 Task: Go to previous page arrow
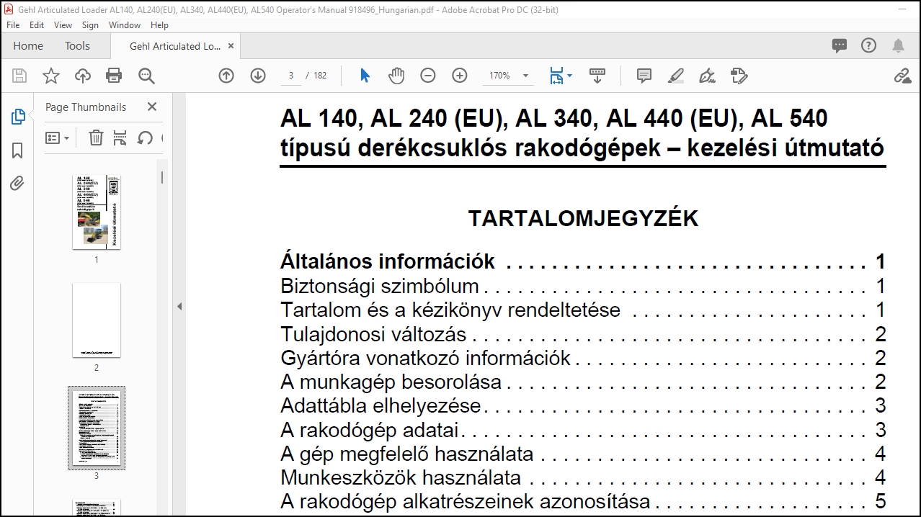point(226,76)
